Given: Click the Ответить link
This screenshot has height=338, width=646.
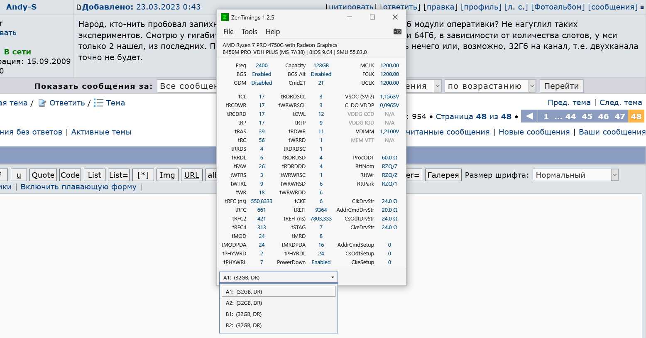Looking at the screenshot, I should (x=67, y=103).
